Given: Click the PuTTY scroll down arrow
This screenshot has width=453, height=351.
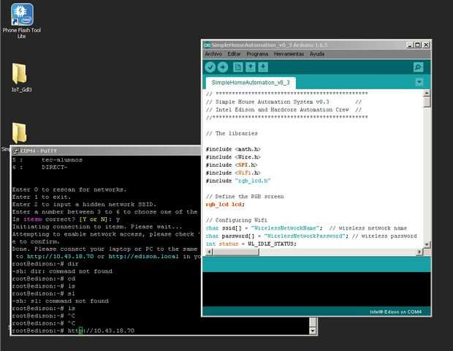Looking at the screenshot, I should 312,331.
